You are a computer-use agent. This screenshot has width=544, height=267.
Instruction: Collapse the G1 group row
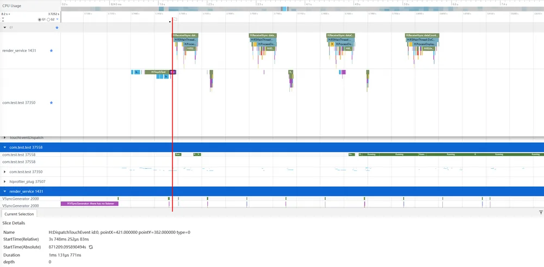point(4,27)
